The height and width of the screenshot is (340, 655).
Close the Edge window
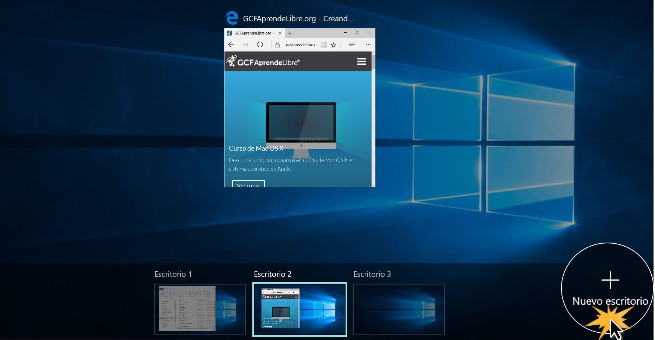point(369,33)
